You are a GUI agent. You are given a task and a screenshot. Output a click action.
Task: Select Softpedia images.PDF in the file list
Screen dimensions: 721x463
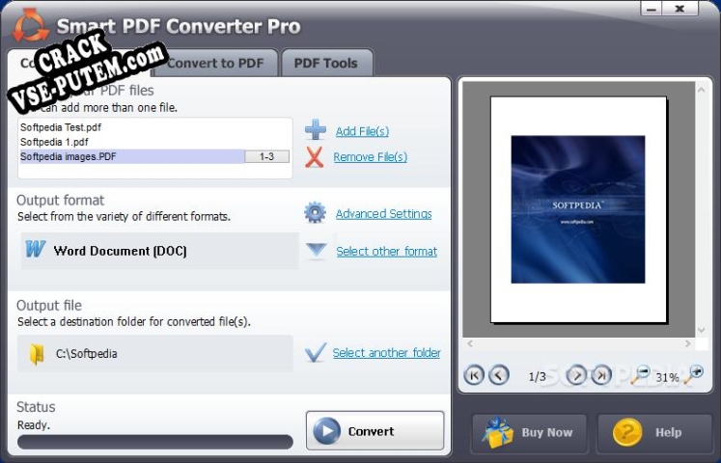(132, 156)
